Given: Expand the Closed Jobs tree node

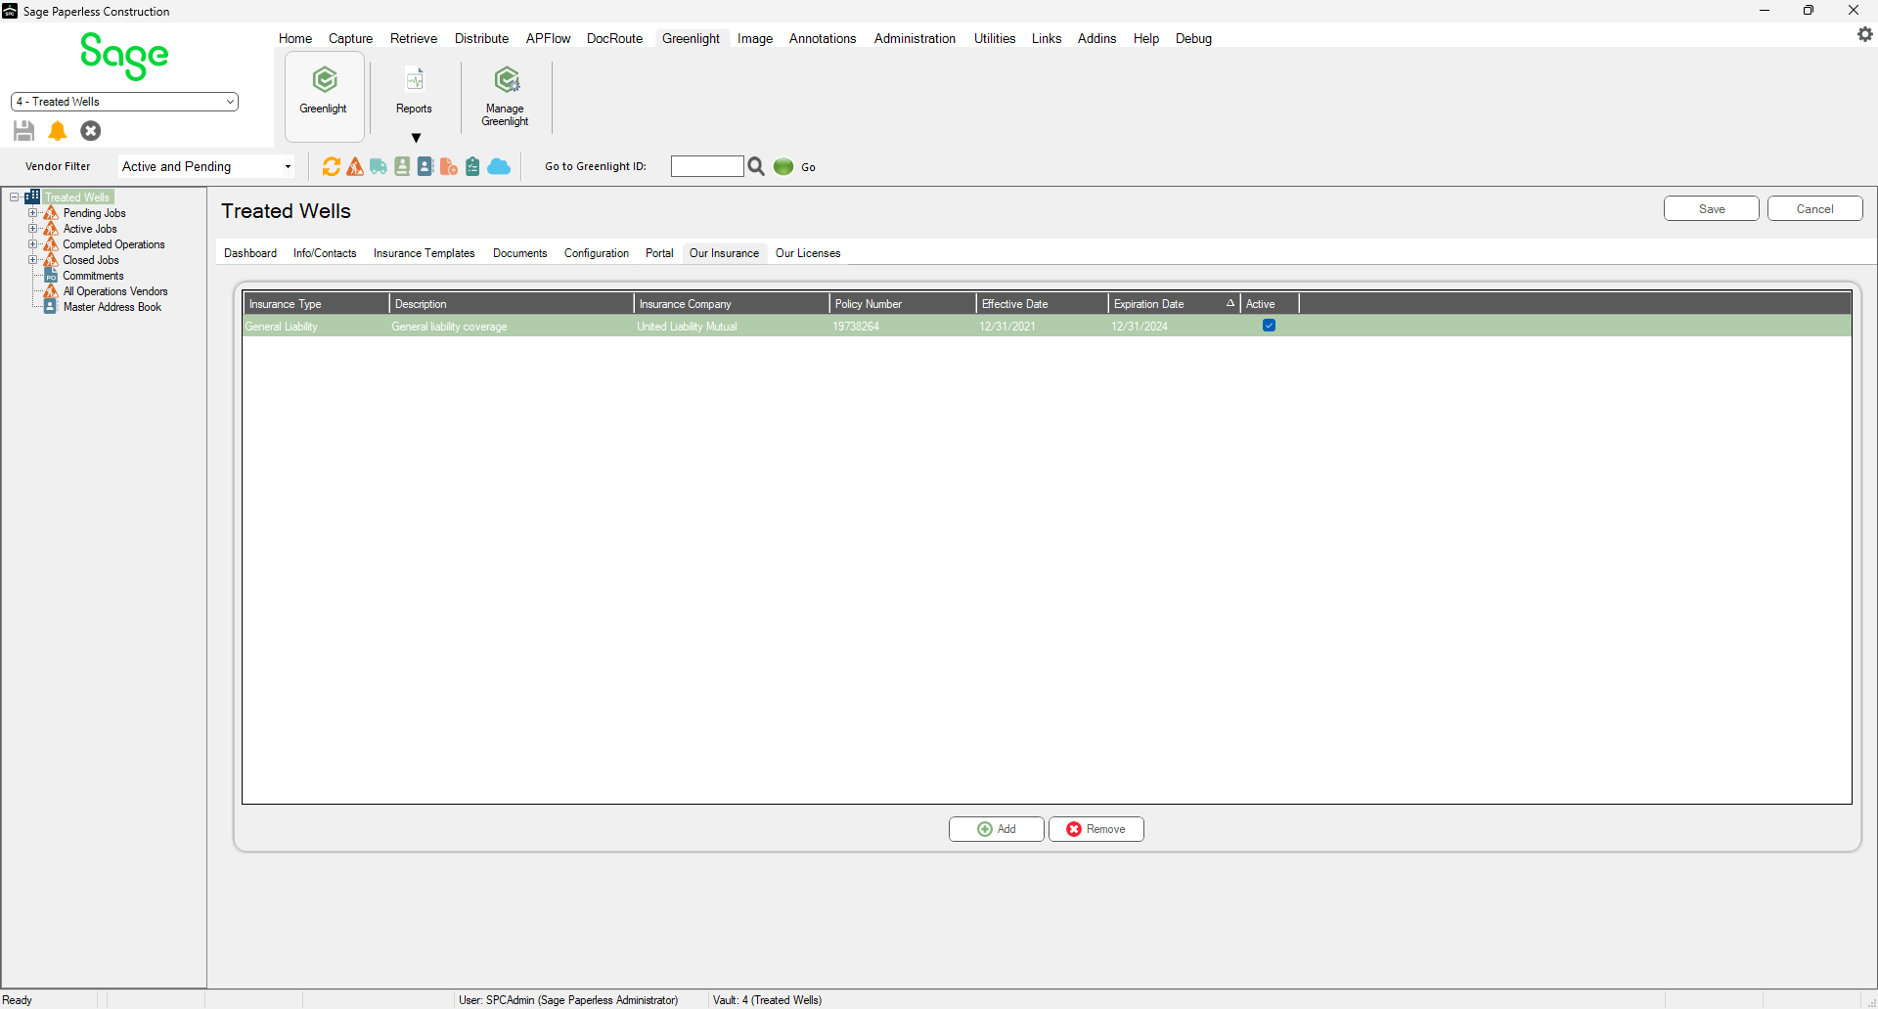Looking at the screenshot, I should click(33, 260).
